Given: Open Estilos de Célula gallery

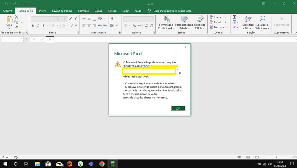Looking at the screenshot, I should pos(200,23).
